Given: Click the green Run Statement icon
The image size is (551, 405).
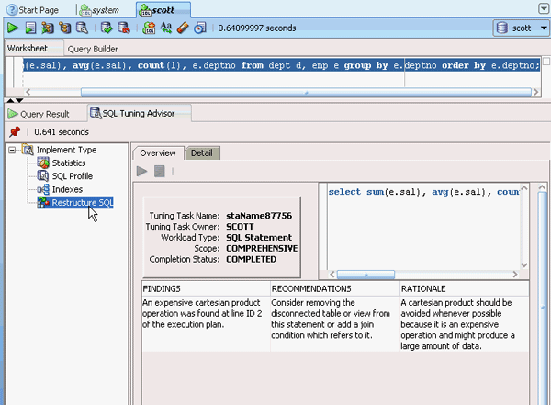Looking at the screenshot, I should tap(13, 28).
